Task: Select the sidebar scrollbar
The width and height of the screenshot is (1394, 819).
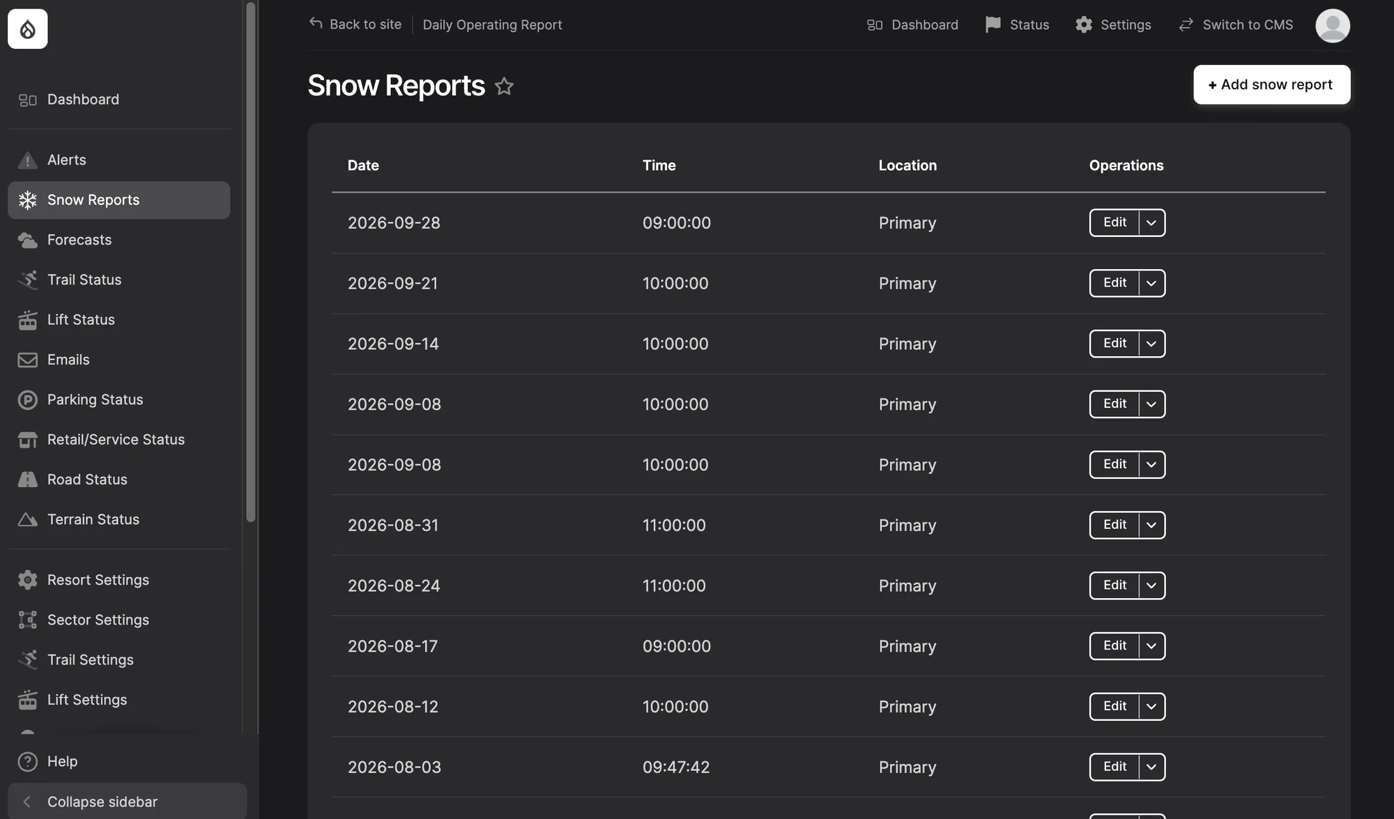Action: [251, 261]
